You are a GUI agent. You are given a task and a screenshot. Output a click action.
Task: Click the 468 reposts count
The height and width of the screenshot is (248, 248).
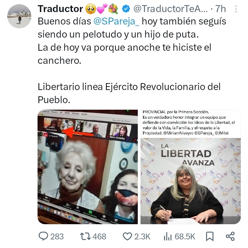[99, 236]
